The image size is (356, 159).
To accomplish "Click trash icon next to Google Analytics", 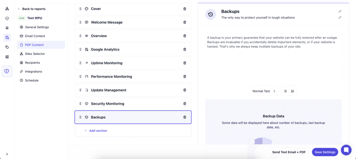I will click(185, 50).
